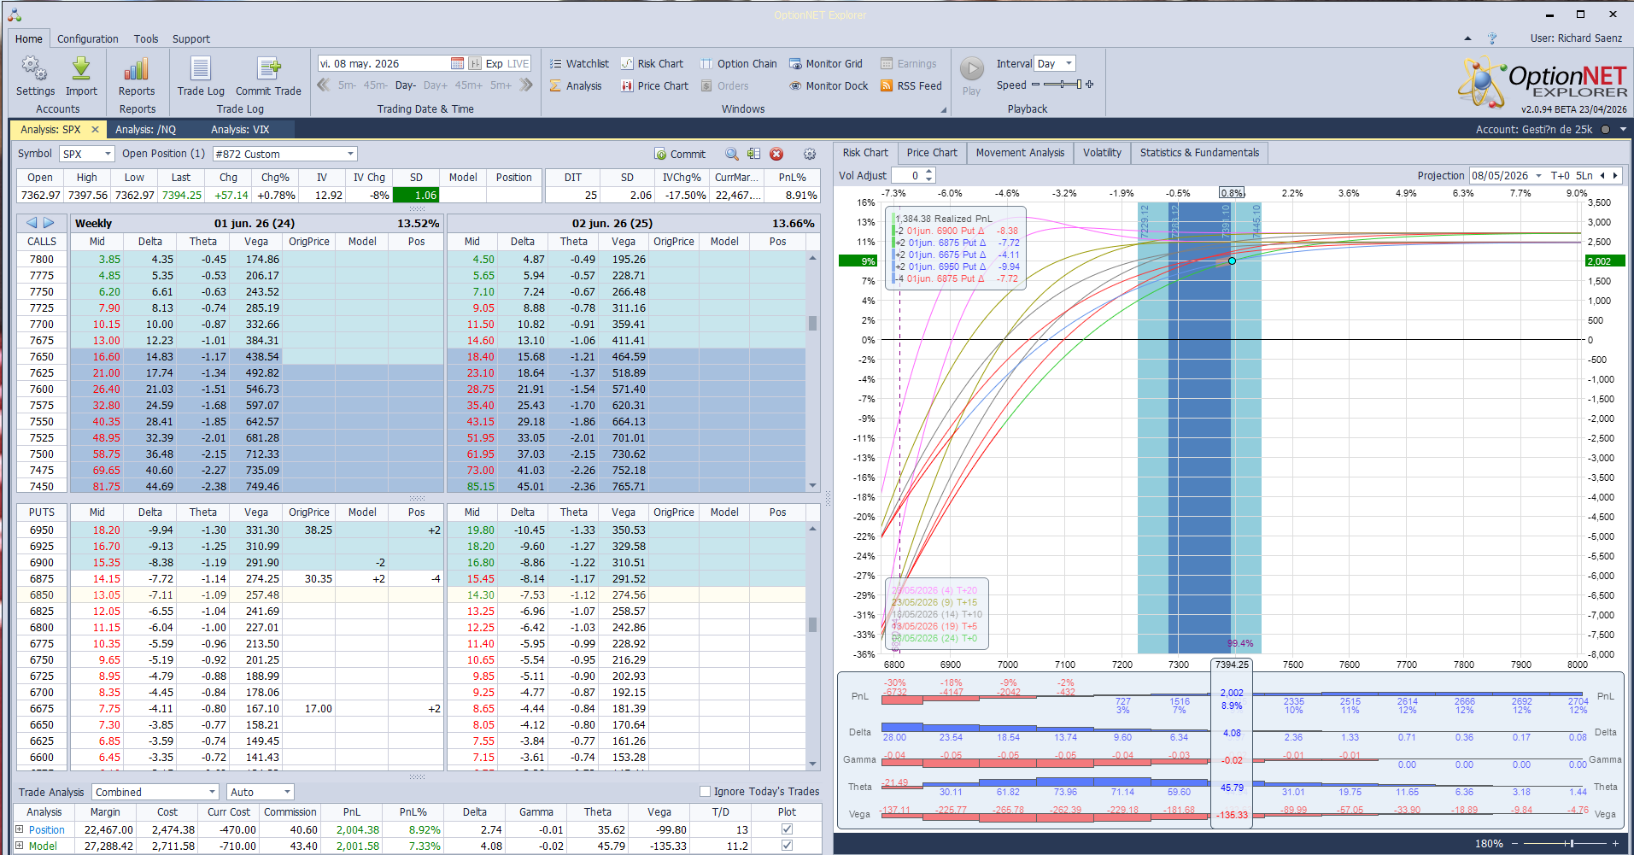The width and height of the screenshot is (1634, 855).
Task: Click the T+0 projection button
Action: click(x=1560, y=176)
